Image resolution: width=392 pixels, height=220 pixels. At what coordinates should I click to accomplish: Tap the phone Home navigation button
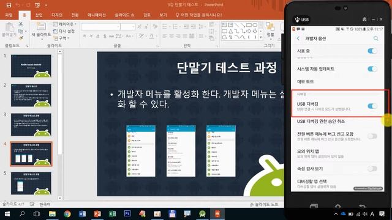coord(337,206)
